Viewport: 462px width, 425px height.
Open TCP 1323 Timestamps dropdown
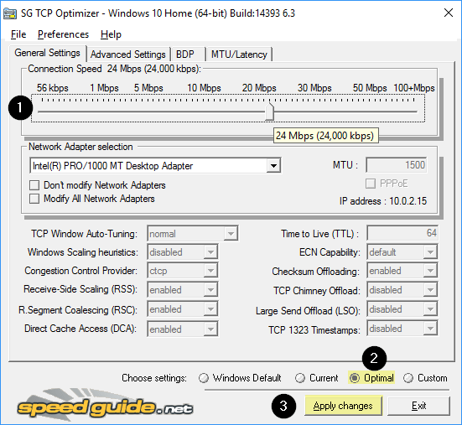pyautogui.click(x=430, y=329)
